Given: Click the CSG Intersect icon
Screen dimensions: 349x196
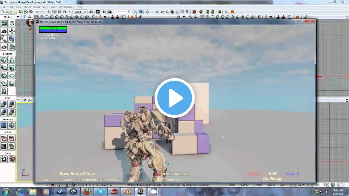Looking at the screenshot, I should 4,112.
